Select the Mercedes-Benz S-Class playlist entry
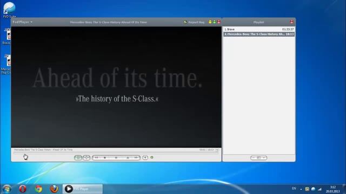Viewport: 346px width, 194px height. pos(259,34)
